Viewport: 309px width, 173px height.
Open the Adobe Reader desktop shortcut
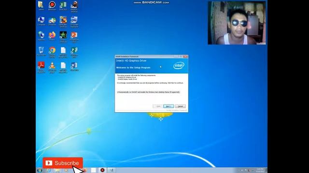41,67
